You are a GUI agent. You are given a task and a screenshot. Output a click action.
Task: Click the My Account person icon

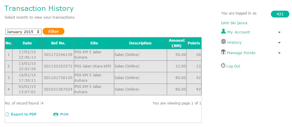pyautogui.click(x=223, y=31)
